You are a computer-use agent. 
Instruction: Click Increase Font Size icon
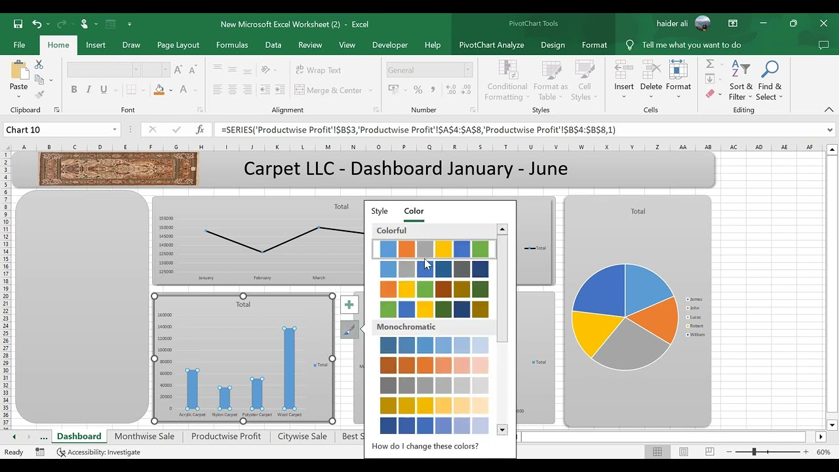tap(179, 70)
